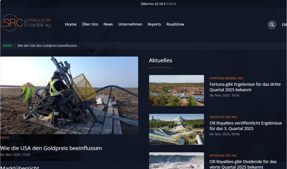The height and width of the screenshot is (169, 287).
Task: Open Fortuna gibt Ergebnisse drittes Quartal article
Action: [245, 87]
